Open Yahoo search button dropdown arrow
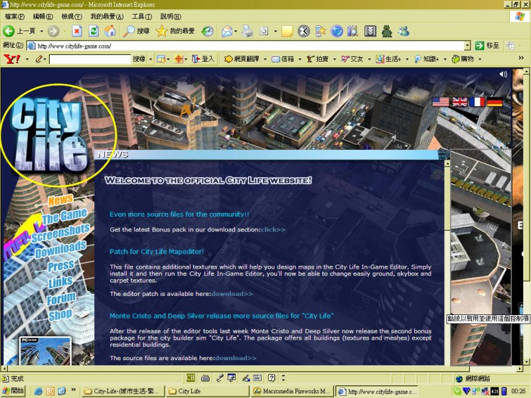 pyautogui.click(x=151, y=59)
